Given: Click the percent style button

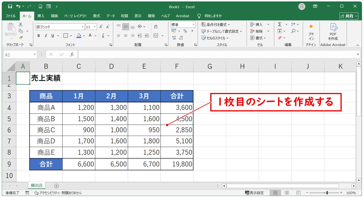Looking at the screenshot, I should coord(185,31).
